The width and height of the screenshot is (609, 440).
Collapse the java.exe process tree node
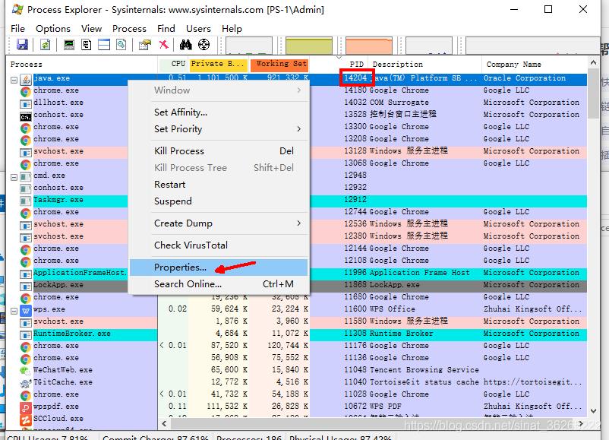coord(14,80)
